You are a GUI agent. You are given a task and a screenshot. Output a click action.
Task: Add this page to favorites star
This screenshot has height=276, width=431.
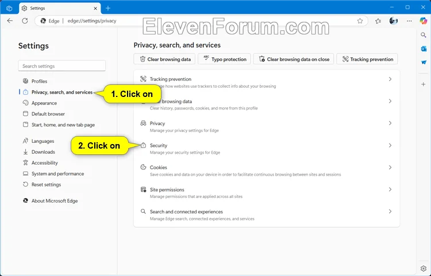pyautogui.click(x=360, y=21)
